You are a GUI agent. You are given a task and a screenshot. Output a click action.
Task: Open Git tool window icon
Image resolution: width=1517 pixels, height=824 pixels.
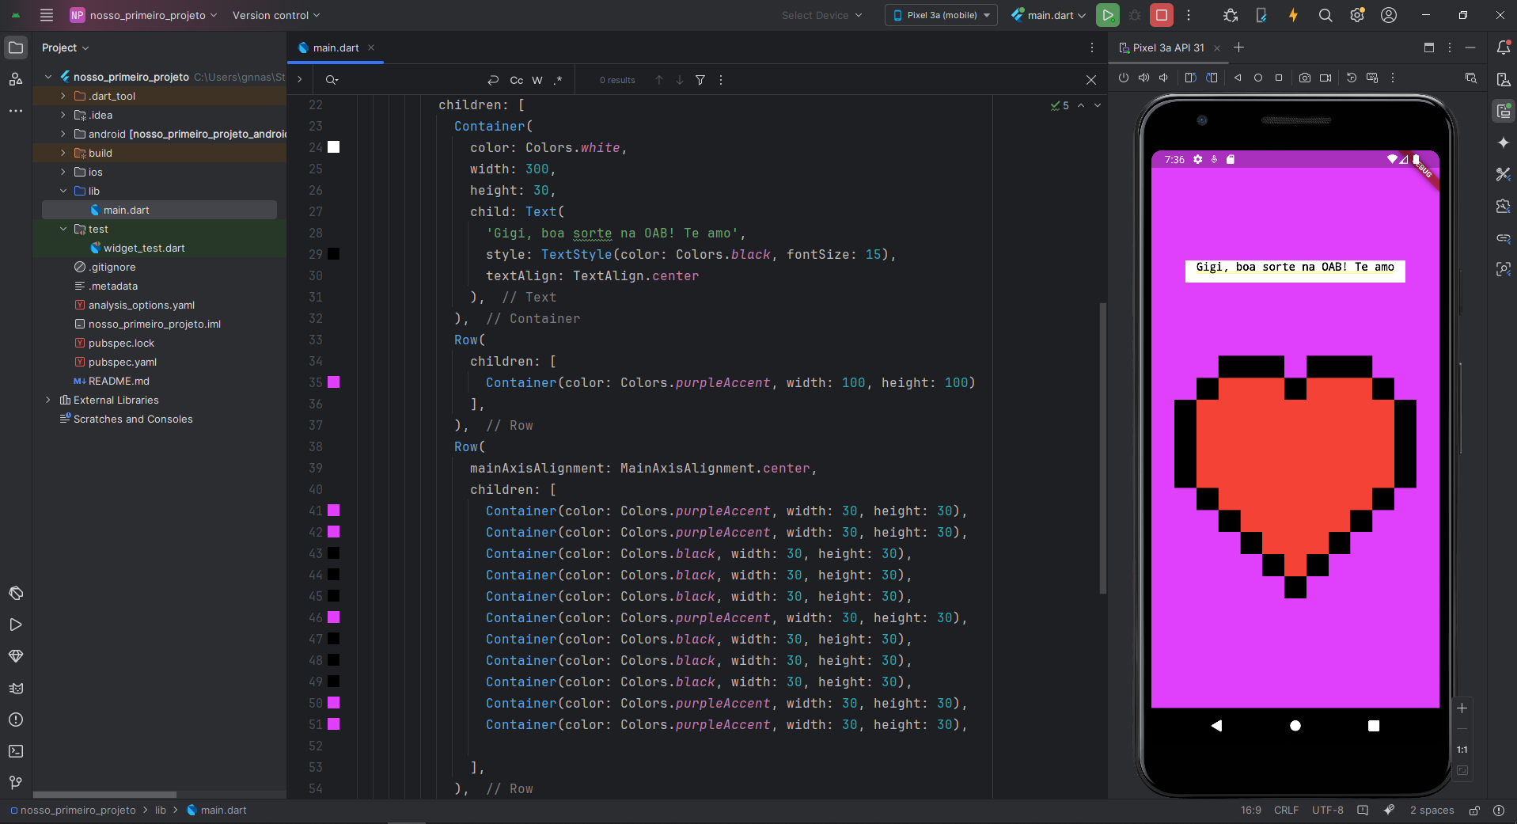point(16,783)
